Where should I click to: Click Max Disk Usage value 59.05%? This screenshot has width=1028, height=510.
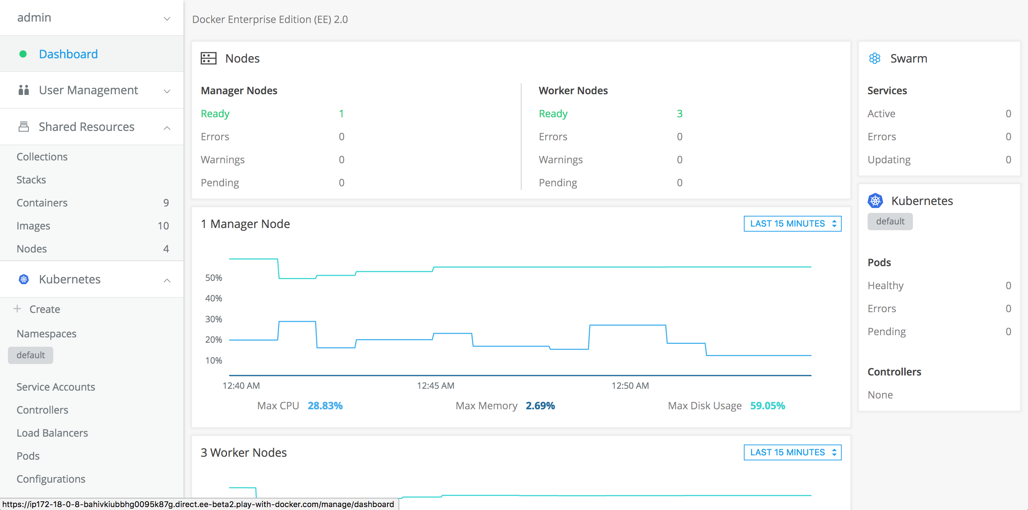tap(768, 405)
